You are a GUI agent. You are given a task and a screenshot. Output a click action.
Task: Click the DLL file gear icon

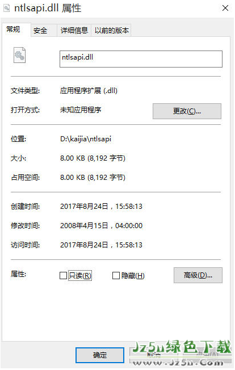[x=19, y=55]
